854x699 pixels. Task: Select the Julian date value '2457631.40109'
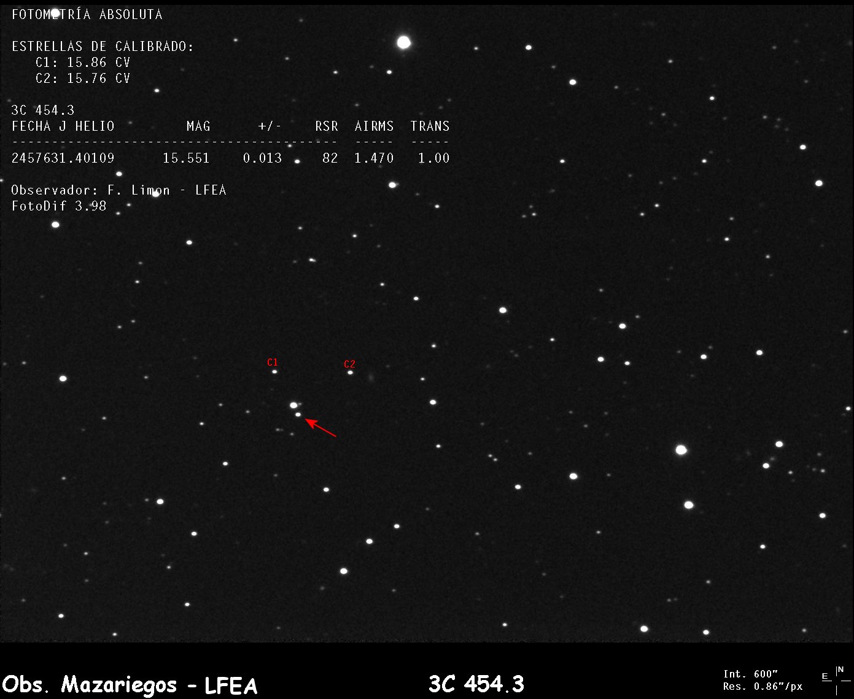tap(63, 158)
